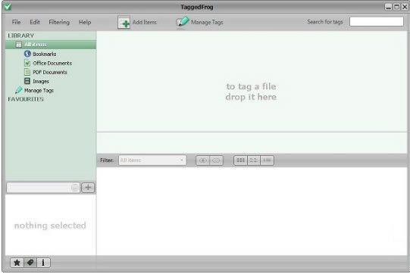Screen dimensions: 410x274
Task: Click Manage Tags in the sidebar
Action: pyautogui.click(x=35, y=90)
